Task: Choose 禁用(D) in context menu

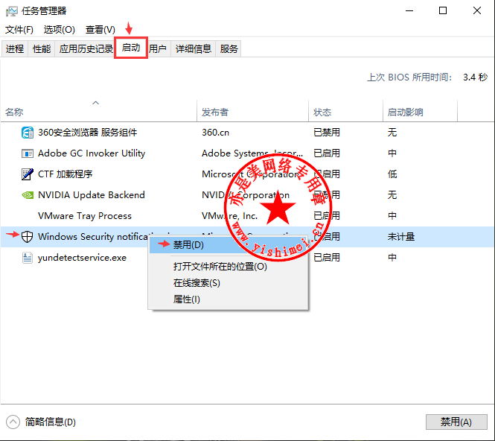Action: click(x=188, y=245)
